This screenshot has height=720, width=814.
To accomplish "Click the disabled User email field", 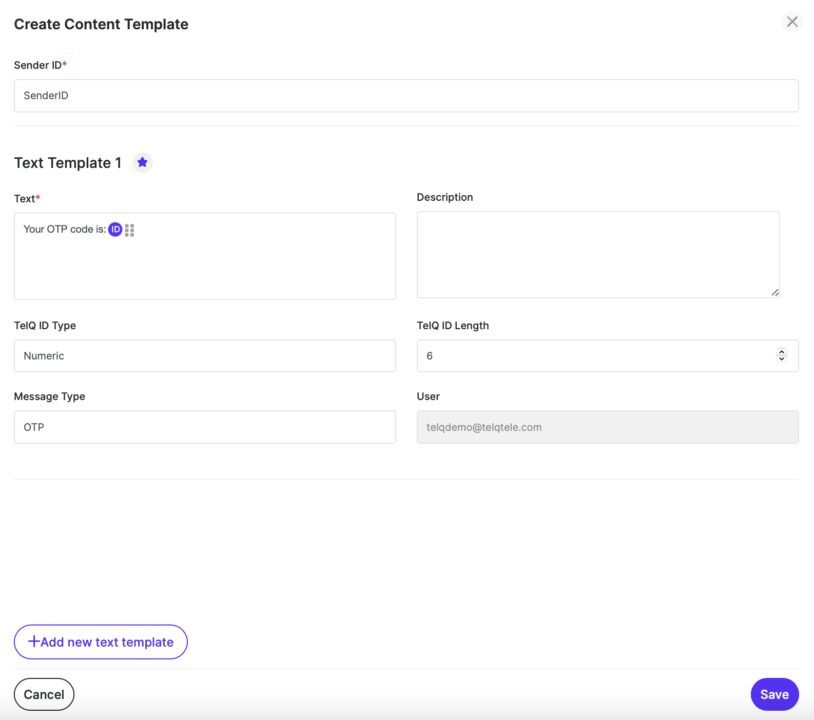I will coord(607,427).
